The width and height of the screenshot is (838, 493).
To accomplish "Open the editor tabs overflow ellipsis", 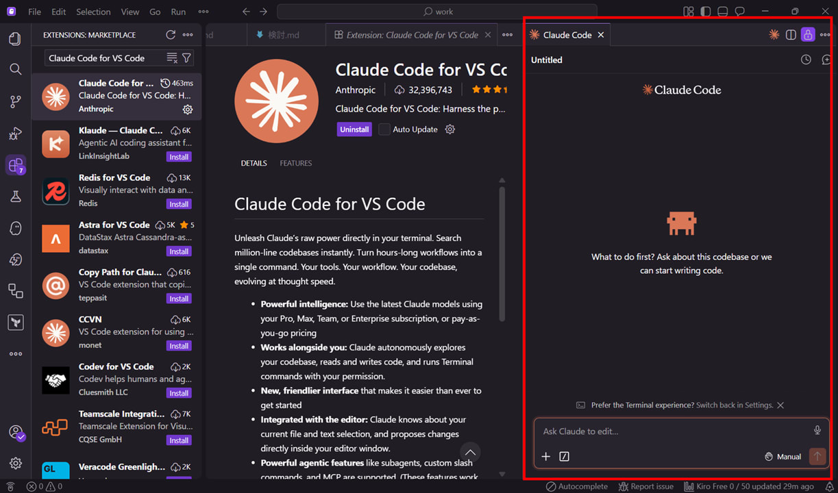I will click(x=507, y=35).
